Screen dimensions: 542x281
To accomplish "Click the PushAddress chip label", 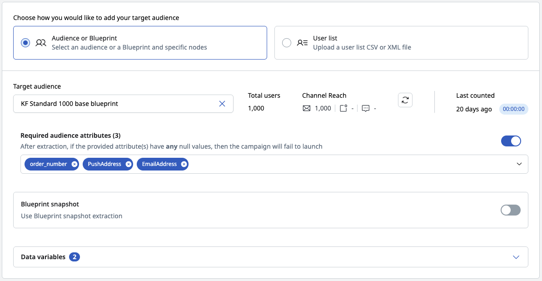I will click(x=105, y=164).
